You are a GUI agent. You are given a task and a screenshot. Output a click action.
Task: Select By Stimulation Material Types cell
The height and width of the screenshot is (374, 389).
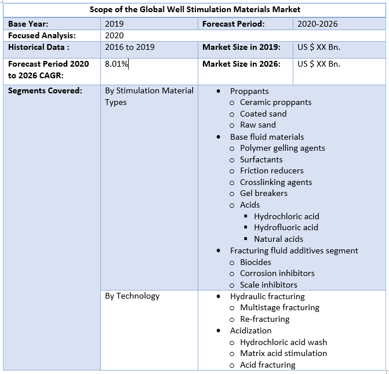point(148,96)
